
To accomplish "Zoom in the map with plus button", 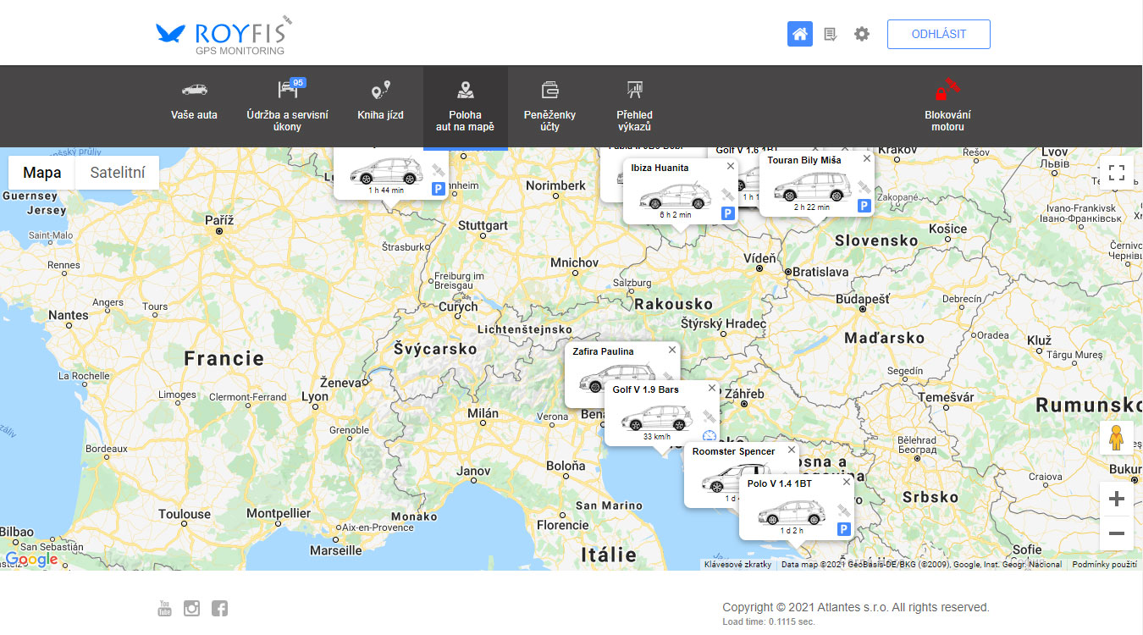I will click(1116, 499).
